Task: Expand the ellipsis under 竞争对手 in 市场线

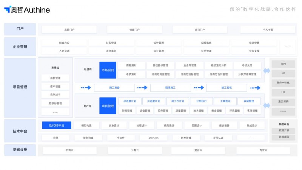Action: click(x=55, y=111)
